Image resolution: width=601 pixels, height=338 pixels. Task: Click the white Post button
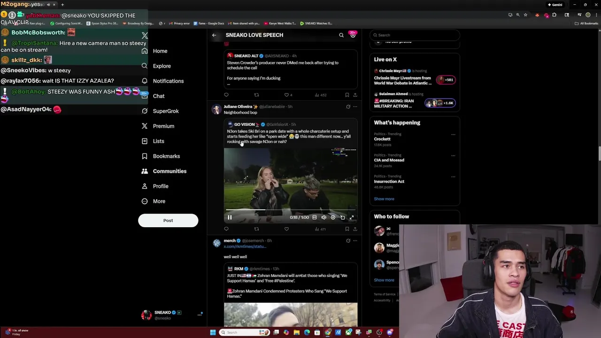pyautogui.click(x=168, y=220)
